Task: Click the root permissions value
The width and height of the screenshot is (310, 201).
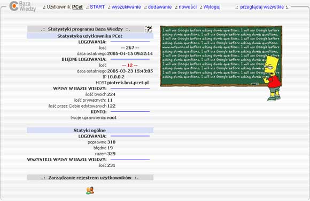Action: [x=112, y=118]
